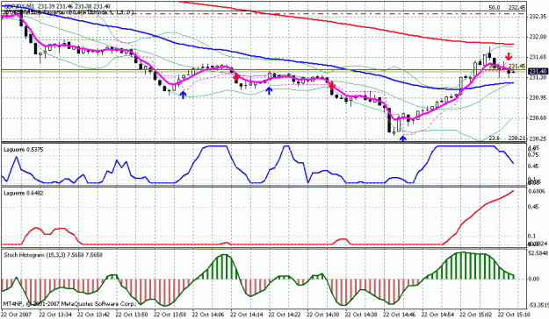Select the Stoch Histogram (15,3,3) label
The width and height of the screenshot is (549, 319).
tap(53, 255)
